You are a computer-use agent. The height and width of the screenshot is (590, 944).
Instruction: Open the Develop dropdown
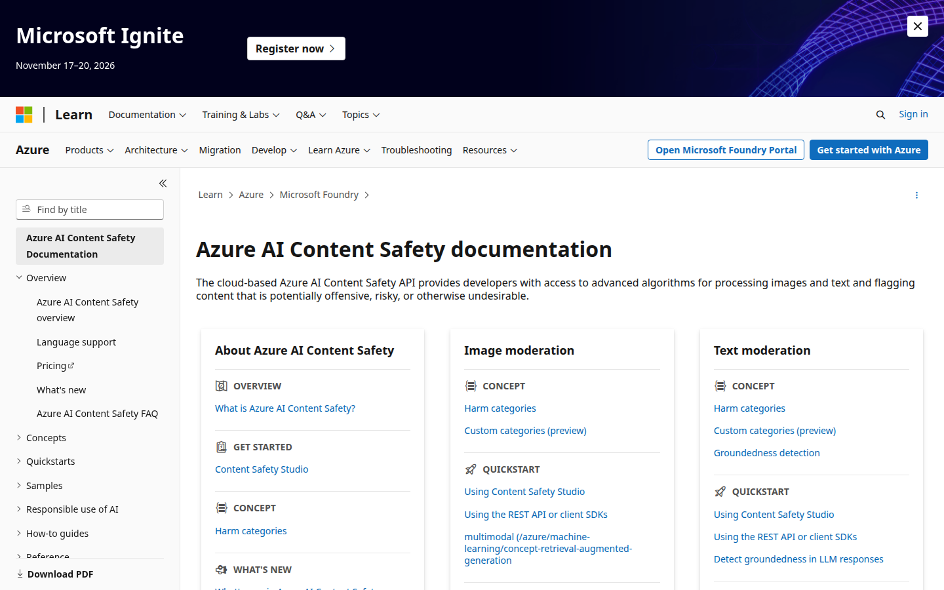point(275,150)
